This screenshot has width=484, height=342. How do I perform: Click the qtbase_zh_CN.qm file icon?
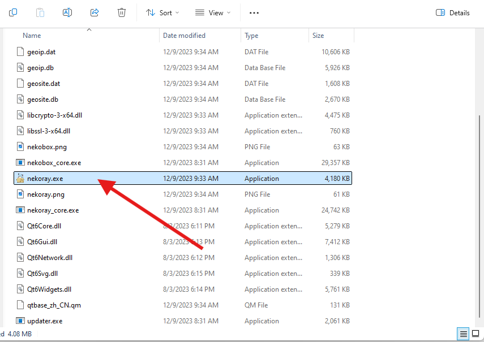tap(20, 305)
